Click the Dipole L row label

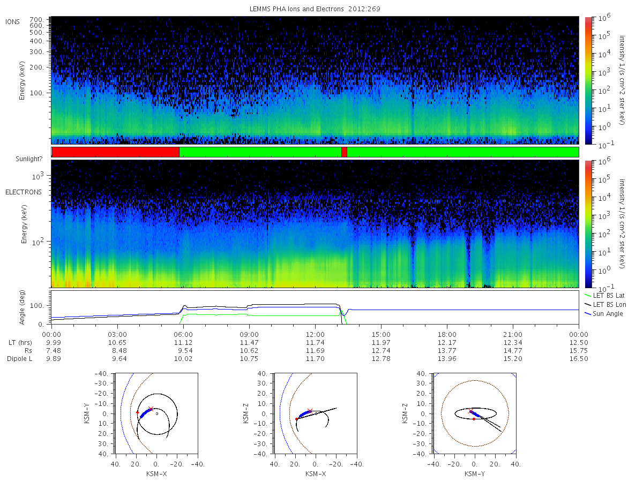[x=19, y=358]
